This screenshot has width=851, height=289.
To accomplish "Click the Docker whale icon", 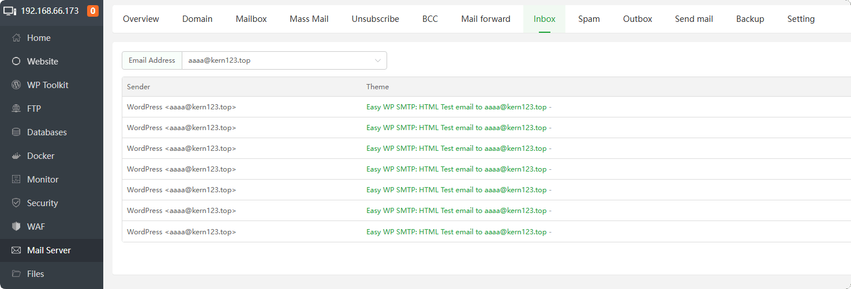I will [16, 156].
